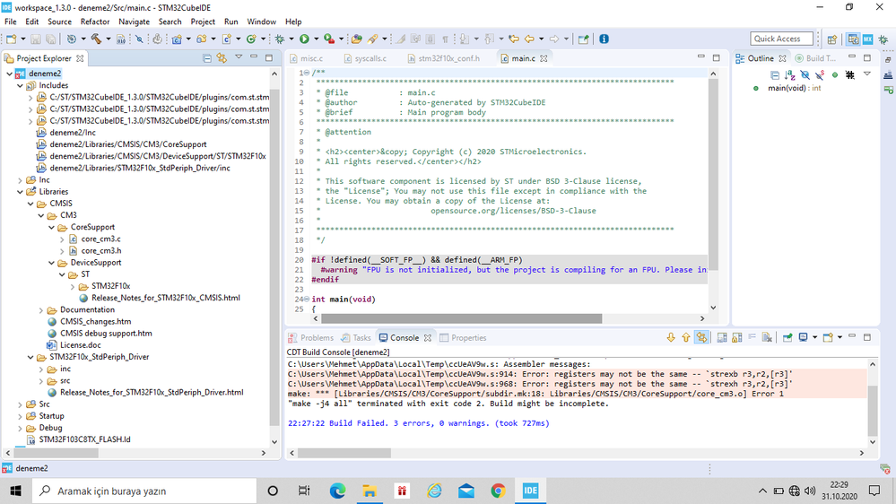Collapse the CoreSupport folder

51,228
